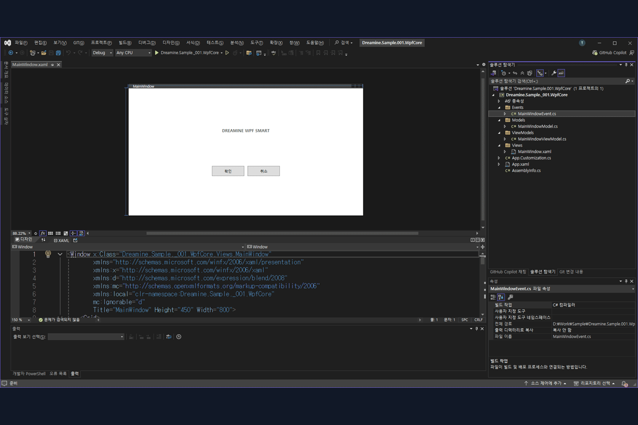Viewport: 638px width, 425px height.
Task: Click the Undo icon in the toolbar
Action: pos(68,53)
